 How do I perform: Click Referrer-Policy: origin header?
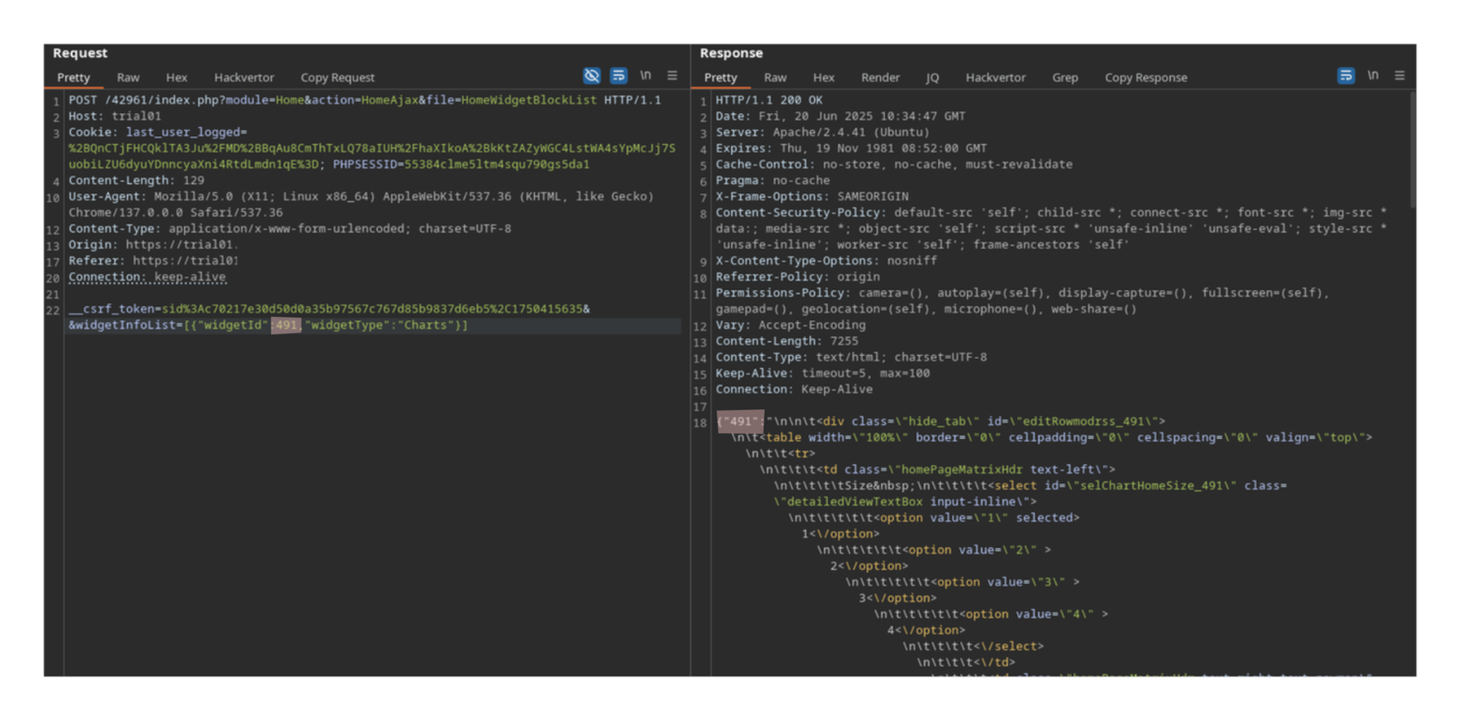click(x=798, y=277)
